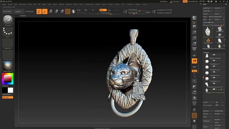The width and height of the screenshot is (229, 129).
Task: Click the Zoom document icon
Action: (x=194, y=32)
